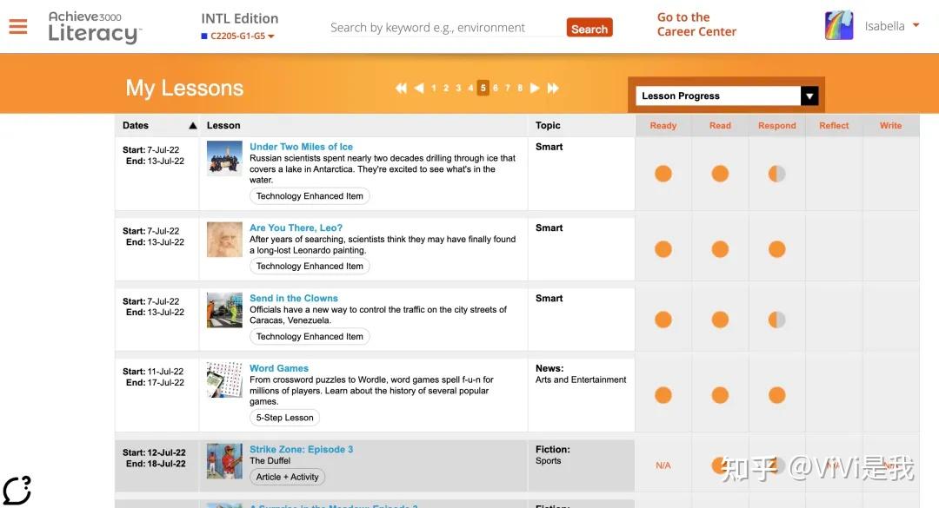Click the Achieve3000 Literacy logo

[x=94, y=28]
